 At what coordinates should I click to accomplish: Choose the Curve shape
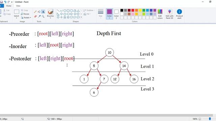61,10
